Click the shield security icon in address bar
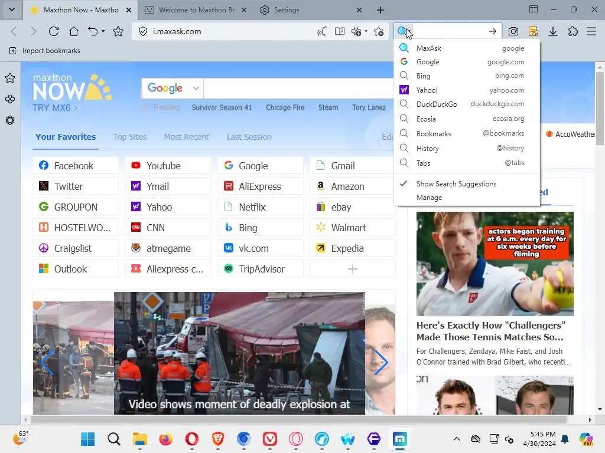The image size is (605, 453). [143, 31]
